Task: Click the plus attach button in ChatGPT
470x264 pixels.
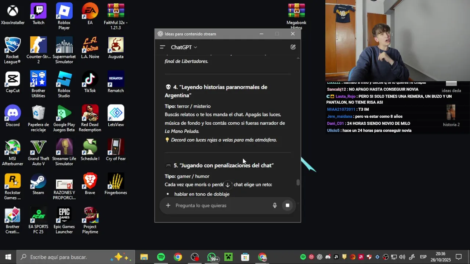Action: pyautogui.click(x=168, y=205)
